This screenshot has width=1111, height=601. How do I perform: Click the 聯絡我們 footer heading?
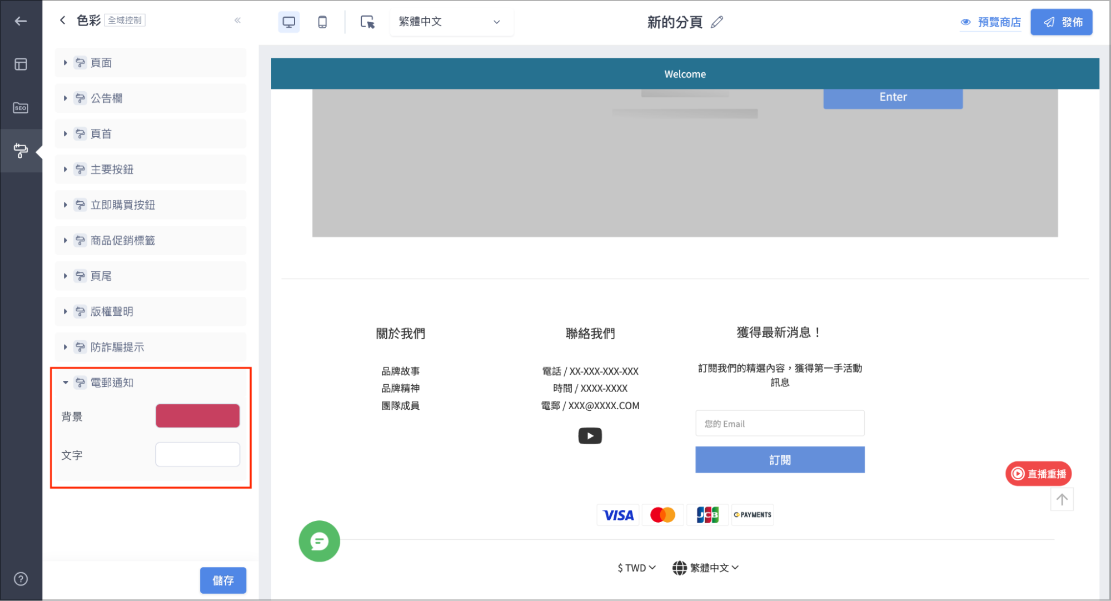(590, 334)
